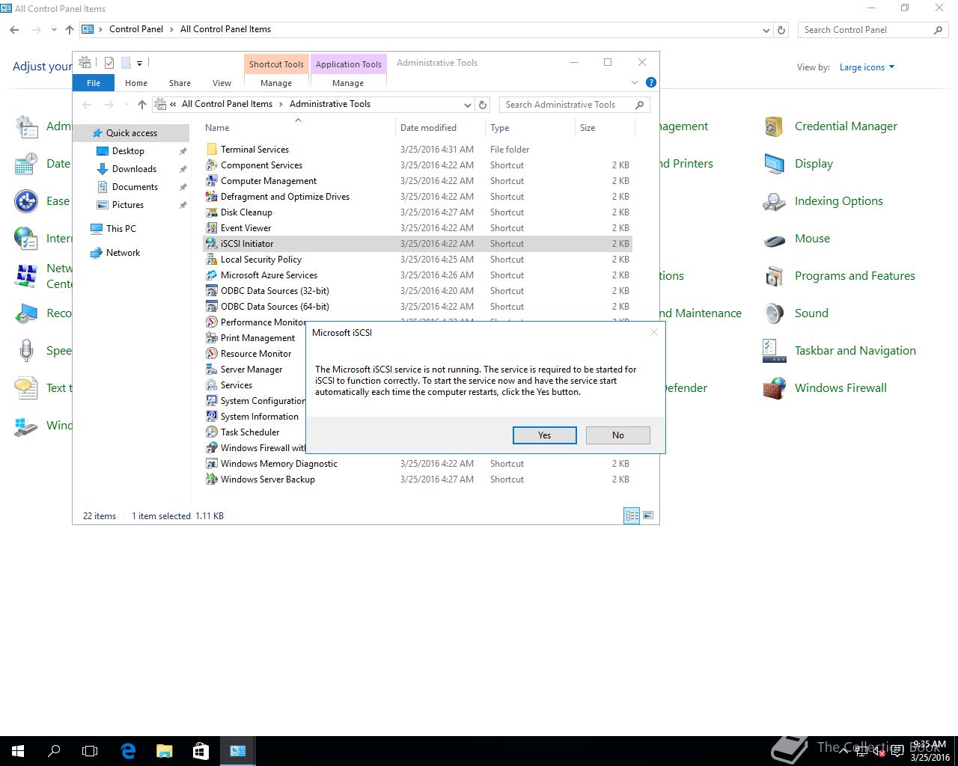Select the Event Viewer icon
This screenshot has height=766, width=958.
212,228
